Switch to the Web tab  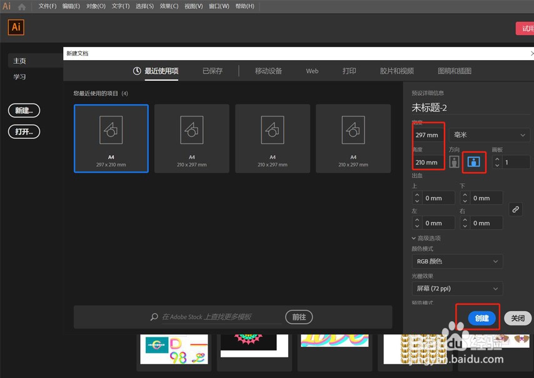click(312, 71)
